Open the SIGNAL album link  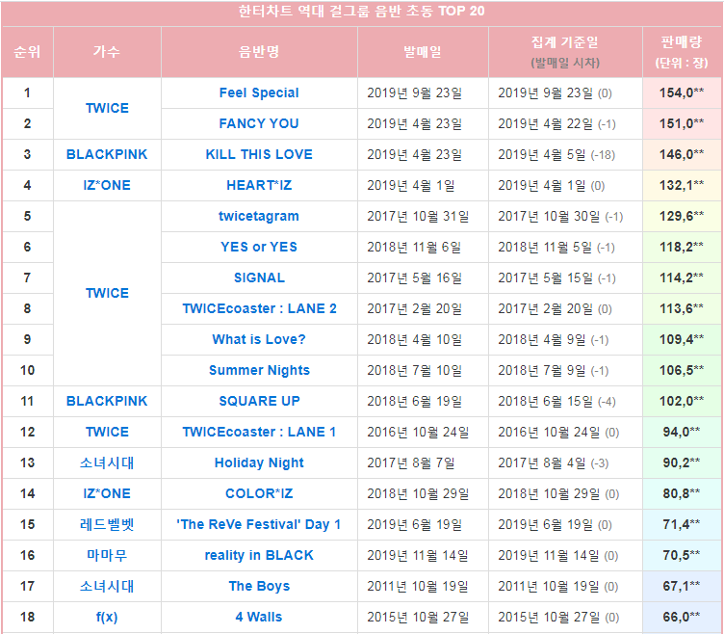tap(259, 277)
